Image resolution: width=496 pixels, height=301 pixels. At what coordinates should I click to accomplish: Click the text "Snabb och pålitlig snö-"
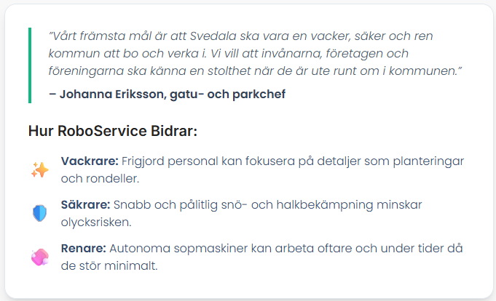pos(181,205)
